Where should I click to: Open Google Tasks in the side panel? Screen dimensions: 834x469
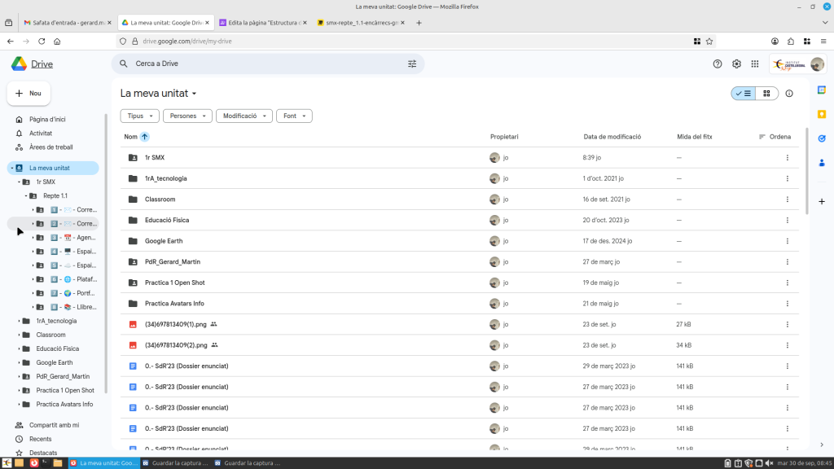[x=822, y=138]
